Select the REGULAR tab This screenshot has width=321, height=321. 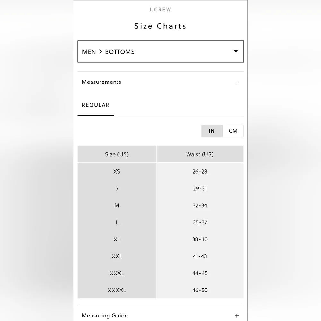pyautogui.click(x=96, y=105)
